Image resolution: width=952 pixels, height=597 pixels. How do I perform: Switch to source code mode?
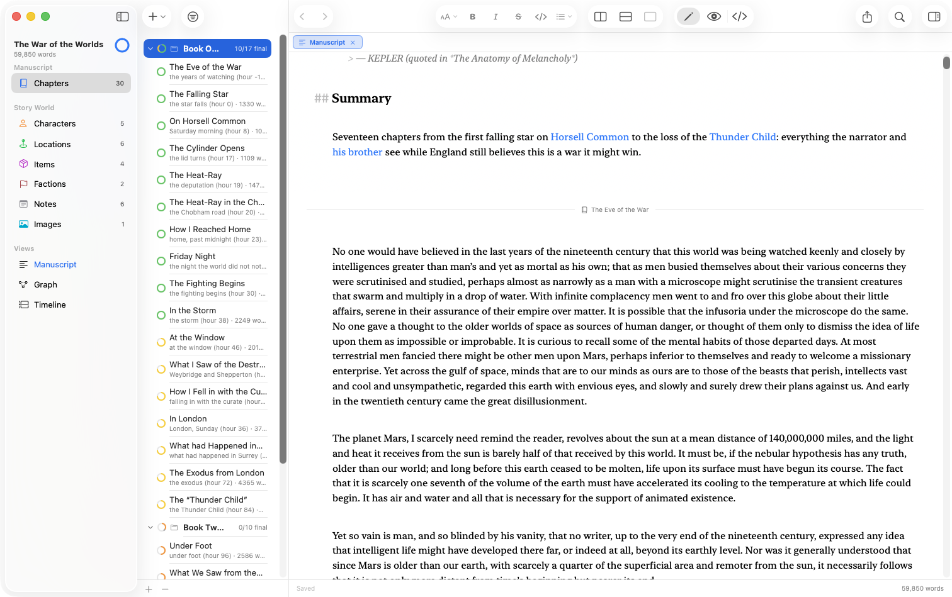[x=740, y=17]
